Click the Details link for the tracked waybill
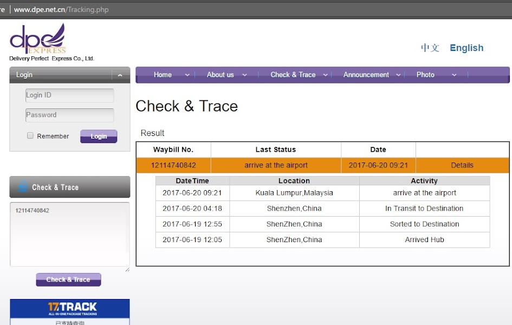 (462, 165)
